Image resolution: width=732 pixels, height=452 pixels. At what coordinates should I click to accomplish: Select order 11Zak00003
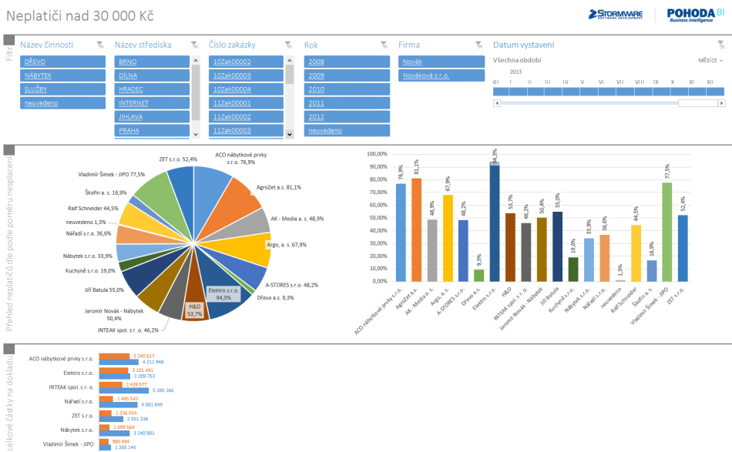click(246, 131)
